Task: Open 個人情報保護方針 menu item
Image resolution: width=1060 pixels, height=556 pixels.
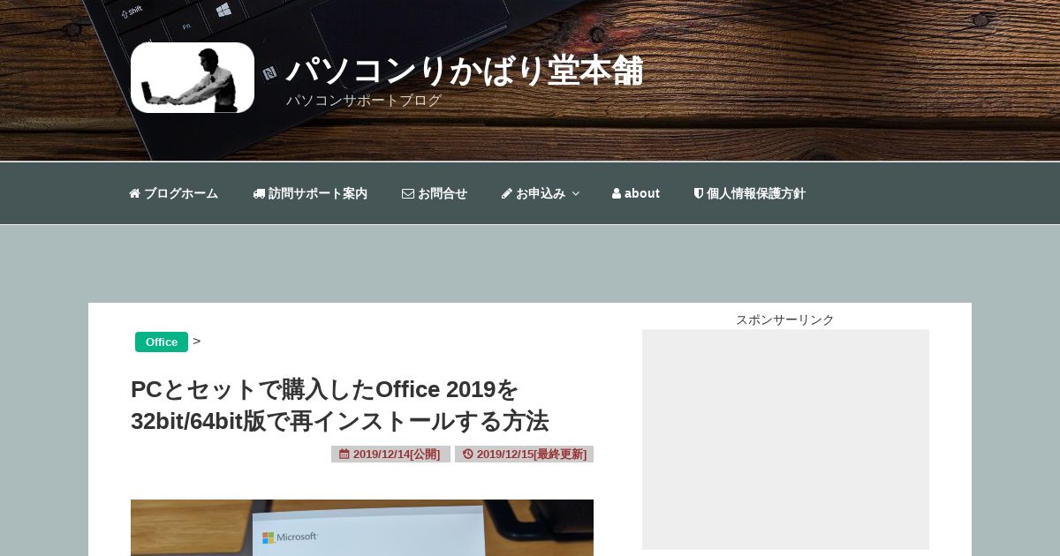Action: tap(749, 193)
